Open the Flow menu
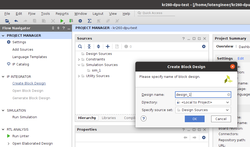The height and width of the screenshot is (147, 250). [32, 14]
